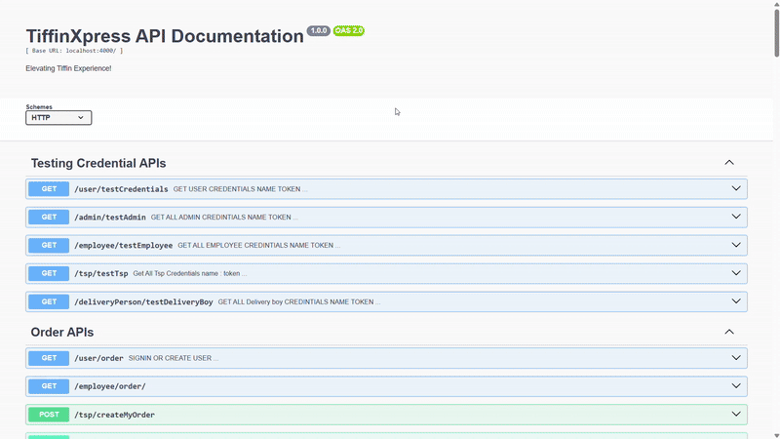Click the Base URL localhost:4000 text
The height and width of the screenshot is (439, 780).
click(x=74, y=51)
